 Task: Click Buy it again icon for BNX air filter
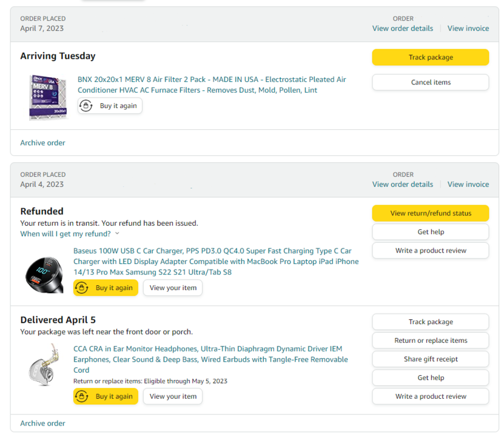click(x=87, y=106)
